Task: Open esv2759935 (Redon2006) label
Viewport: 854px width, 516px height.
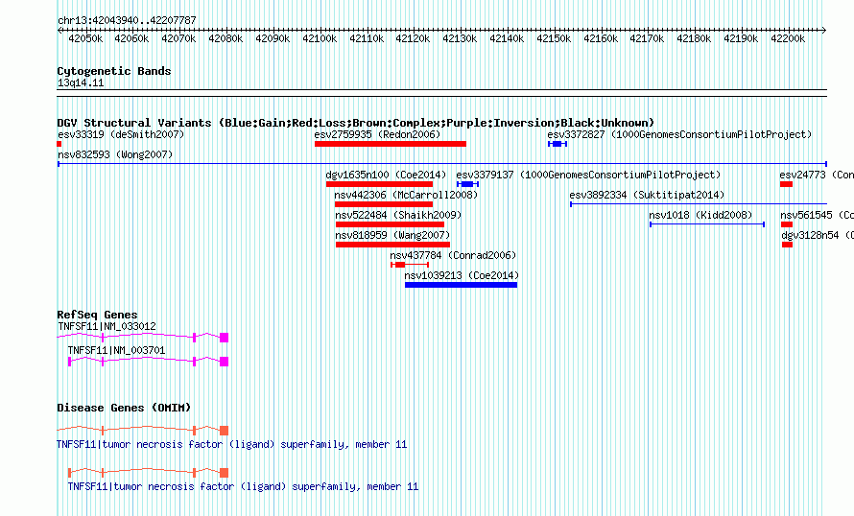Action: [377, 134]
